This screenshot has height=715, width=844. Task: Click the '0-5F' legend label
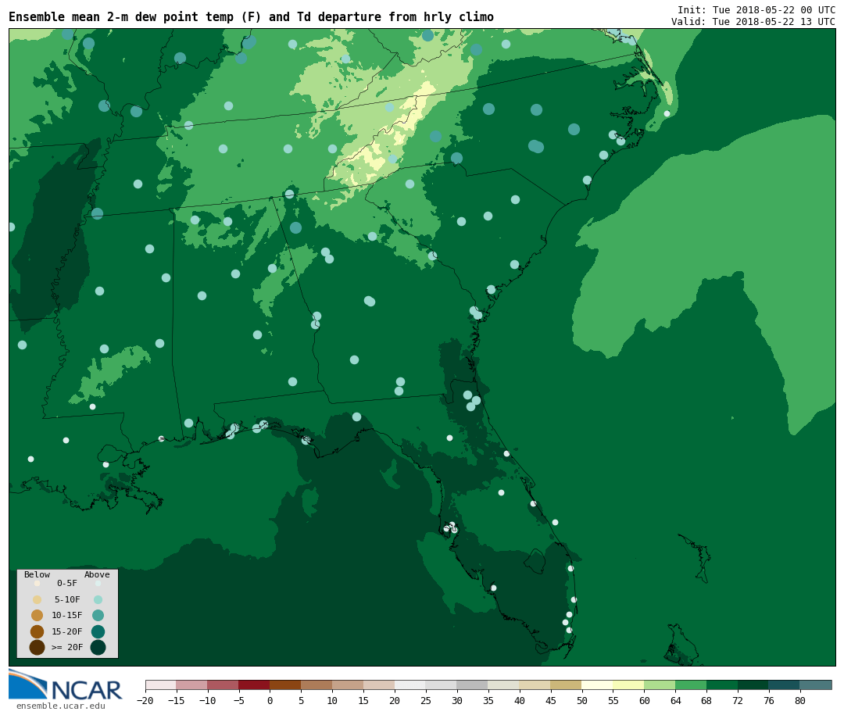67,583
